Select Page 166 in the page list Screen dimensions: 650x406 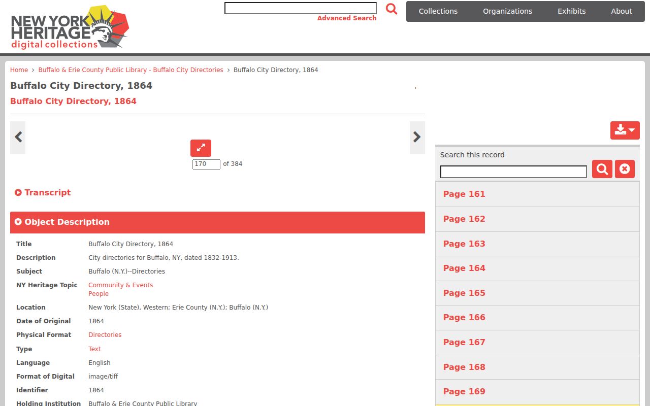[537, 318]
